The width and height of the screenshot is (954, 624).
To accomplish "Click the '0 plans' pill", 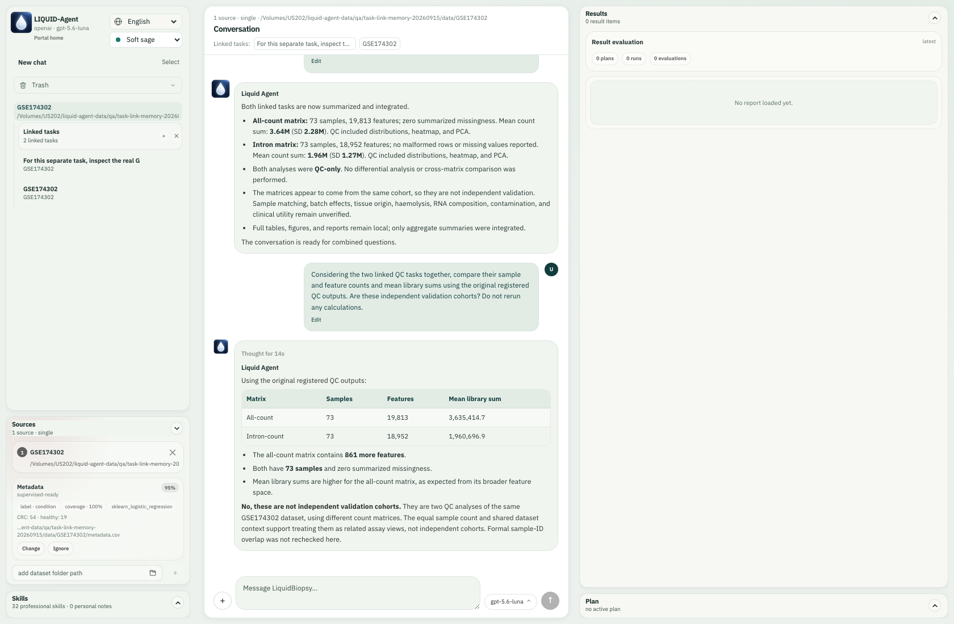I will pyautogui.click(x=605, y=58).
